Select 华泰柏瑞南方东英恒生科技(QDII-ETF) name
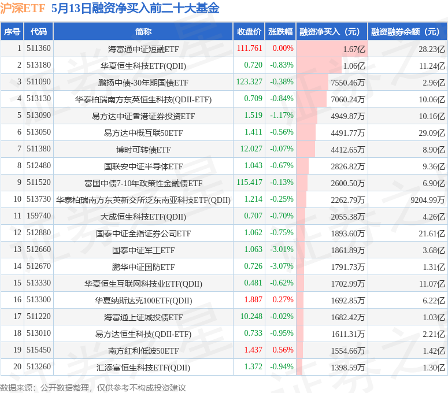 [143, 99]
